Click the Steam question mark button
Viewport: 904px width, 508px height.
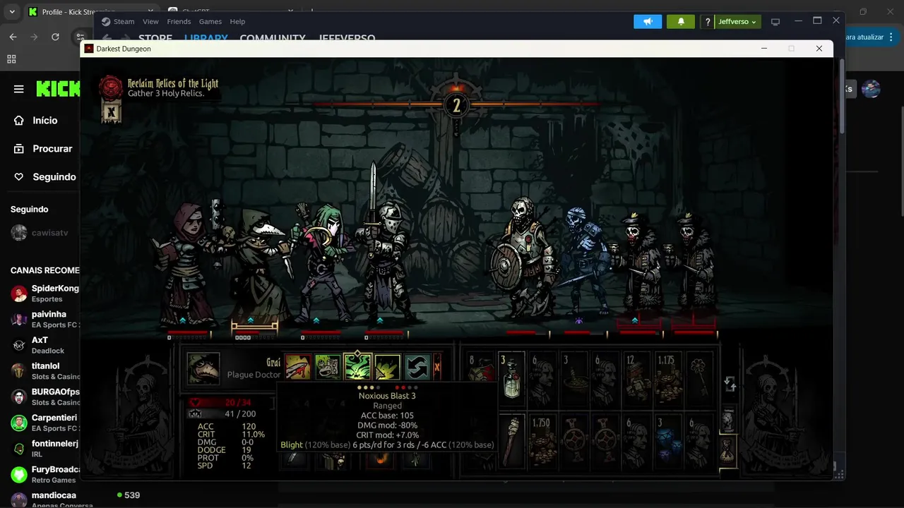click(708, 22)
